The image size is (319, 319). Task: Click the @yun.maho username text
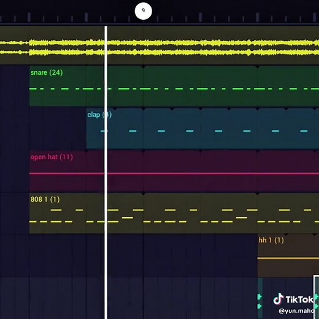[296, 311]
